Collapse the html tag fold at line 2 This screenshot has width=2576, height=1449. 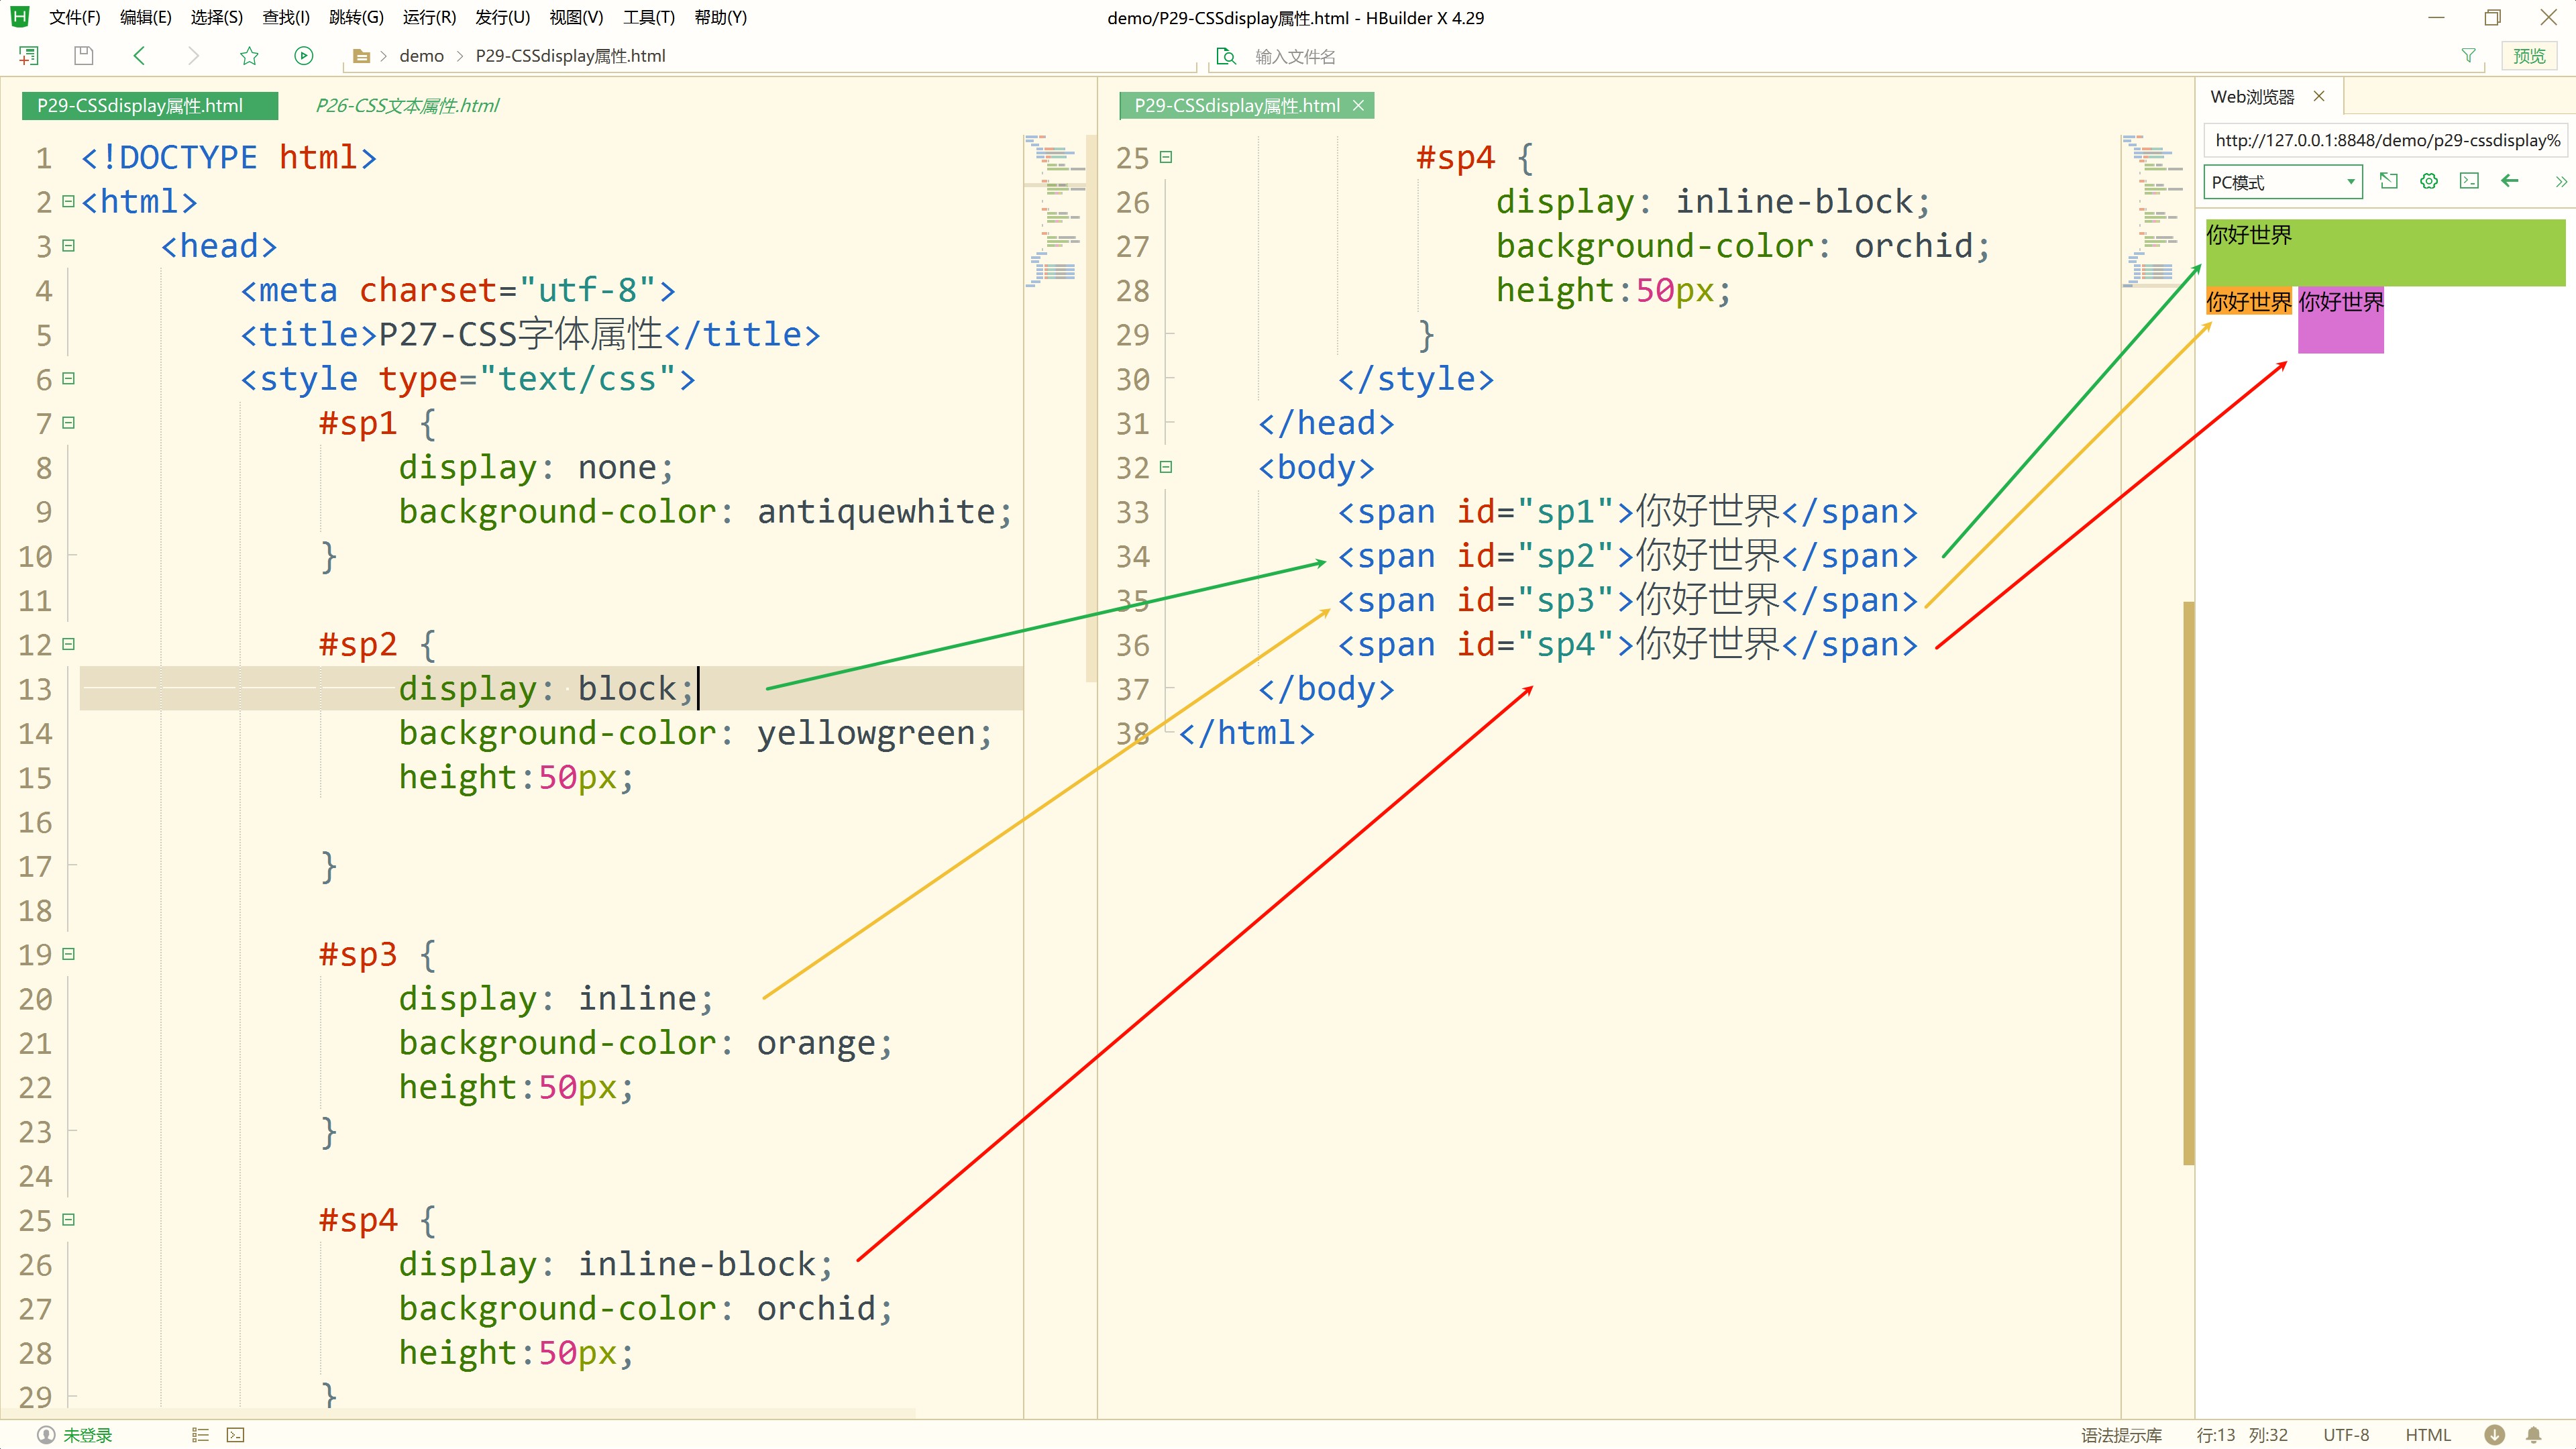click(68, 201)
